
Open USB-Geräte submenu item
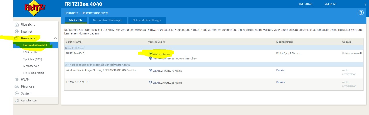pos(31,52)
